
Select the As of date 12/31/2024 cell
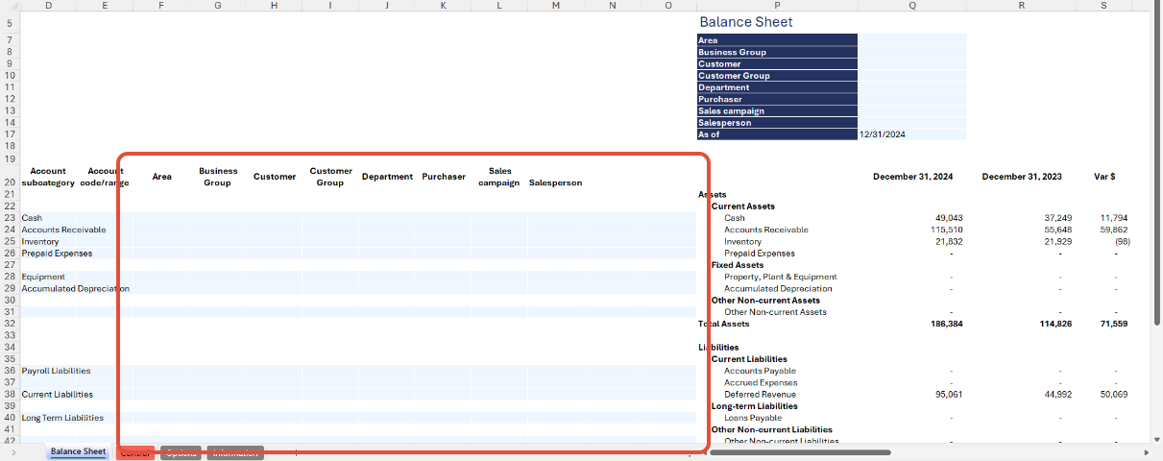(912, 134)
